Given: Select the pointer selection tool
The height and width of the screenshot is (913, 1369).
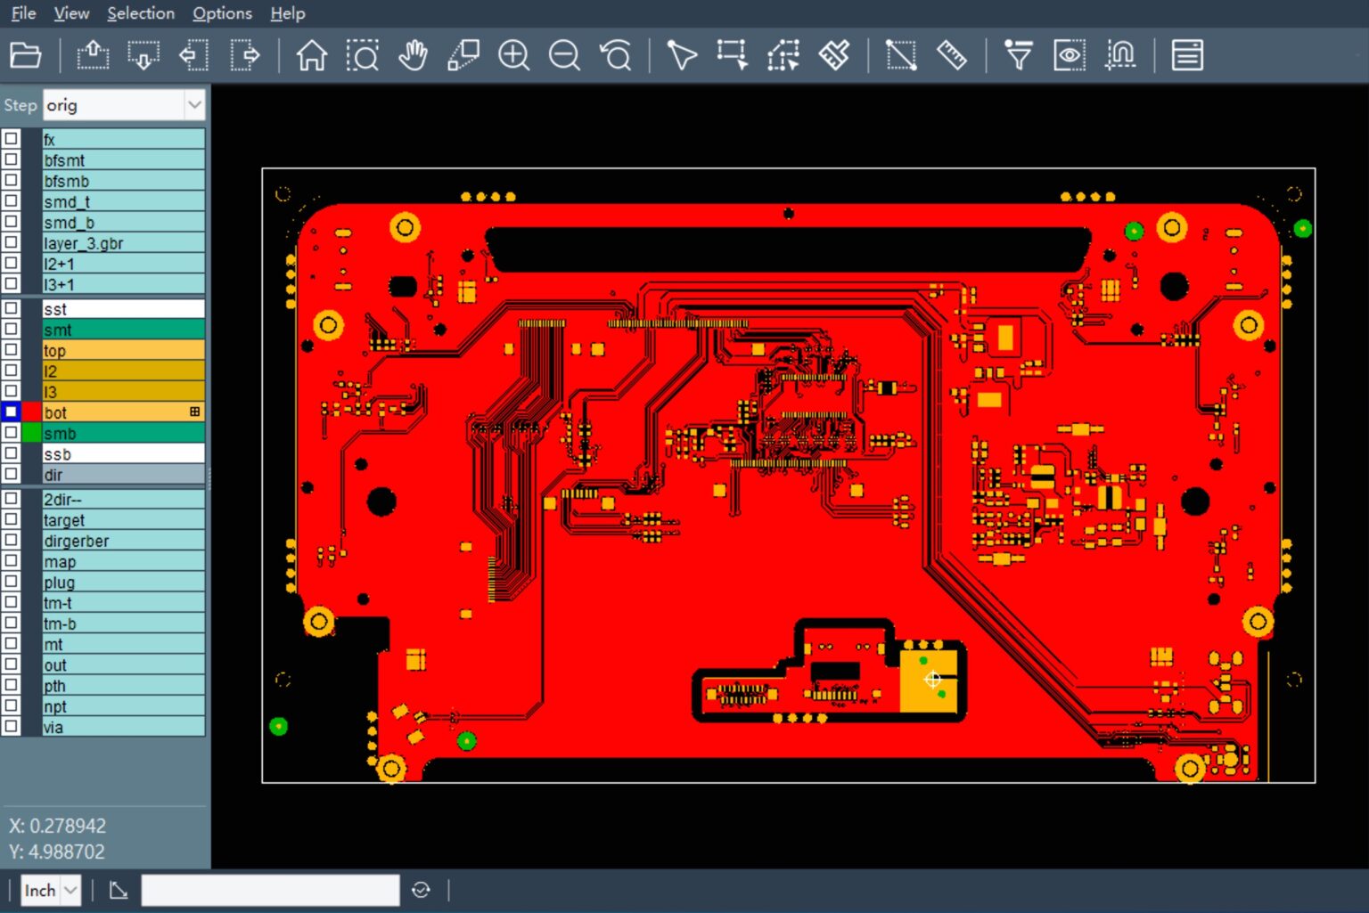Looking at the screenshot, I should (682, 54).
